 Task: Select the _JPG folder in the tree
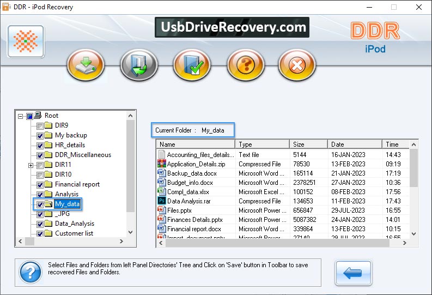(x=62, y=214)
